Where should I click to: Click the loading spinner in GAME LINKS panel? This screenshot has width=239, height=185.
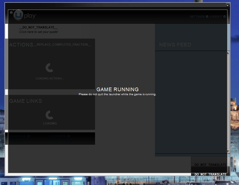click(50, 115)
